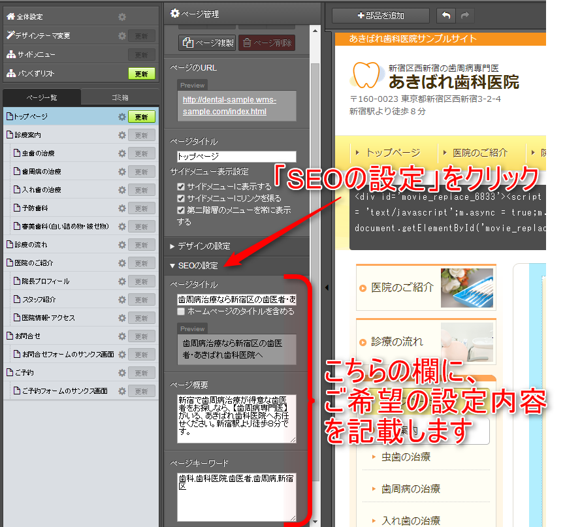Toggle サイドメニューに表示する checkbox
Screen dimensions: 565x527
tap(181, 187)
